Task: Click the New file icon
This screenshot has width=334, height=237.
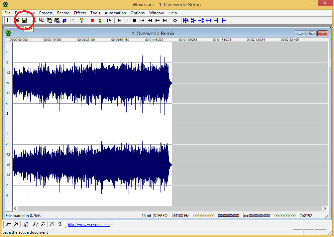Action: point(9,21)
